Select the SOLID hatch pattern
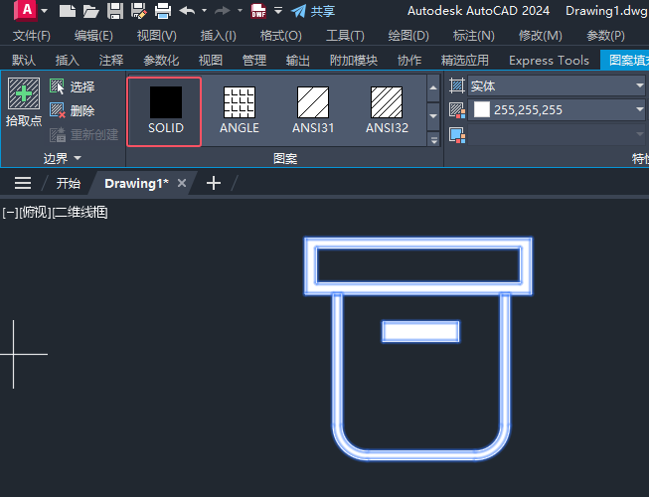This screenshot has width=649, height=497. pos(165,111)
